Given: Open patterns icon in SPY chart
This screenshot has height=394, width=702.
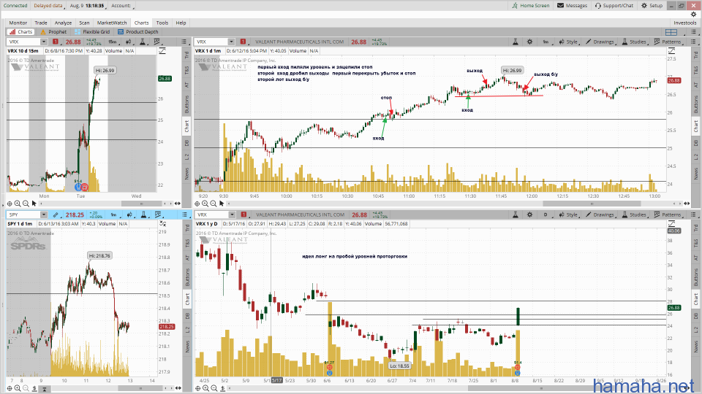Looking at the screenshot, I should 158,215.
